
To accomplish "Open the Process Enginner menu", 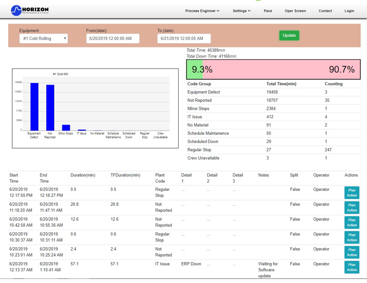I will pyautogui.click(x=202, y=11).
